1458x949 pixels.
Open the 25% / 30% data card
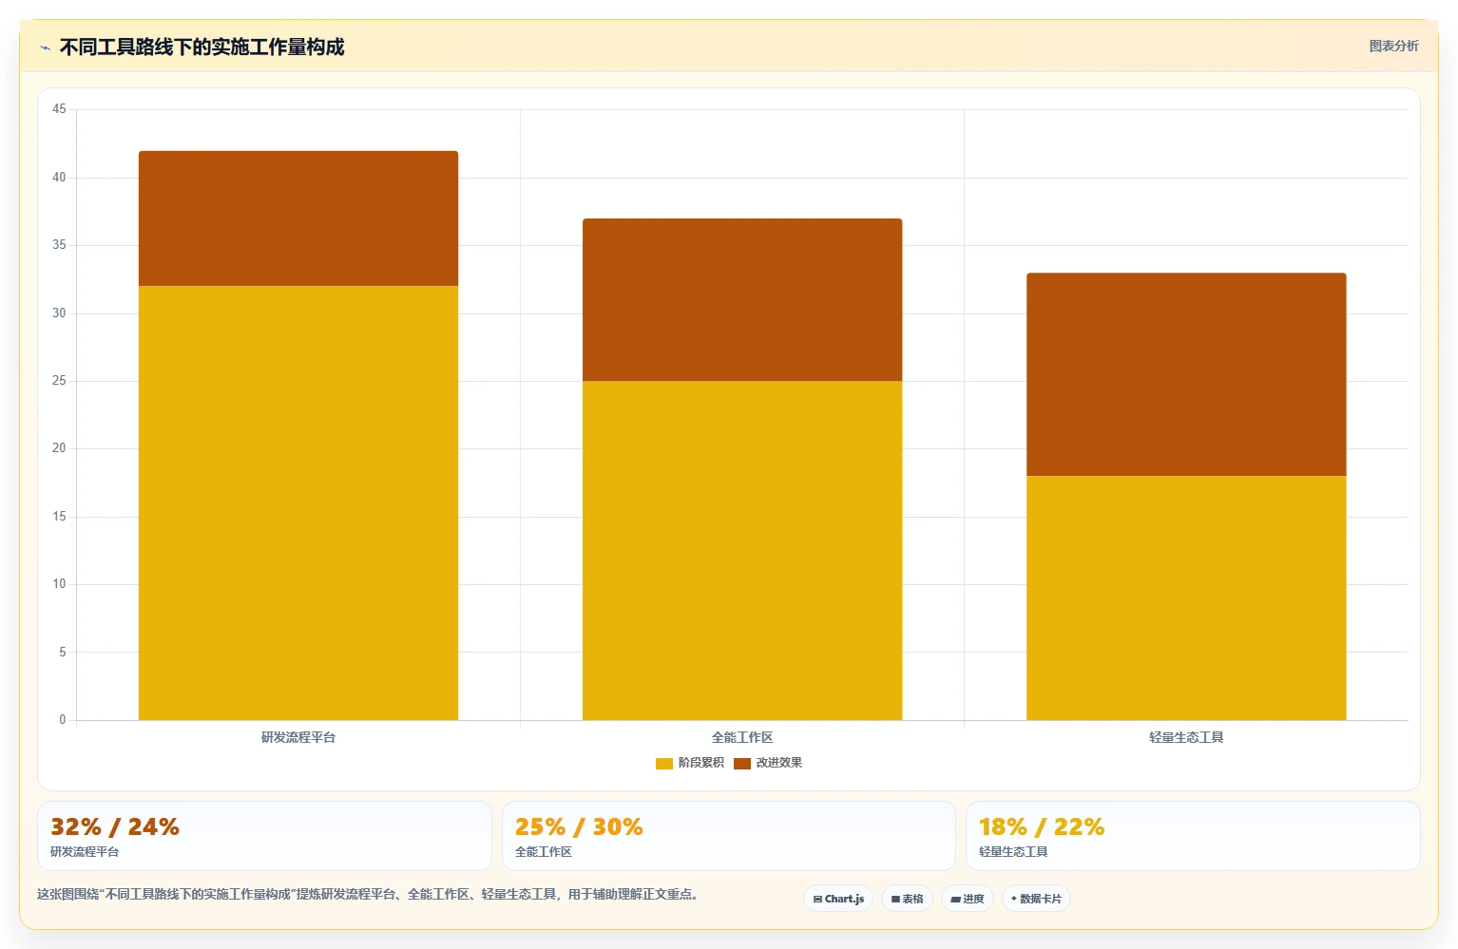click(728, 836)
